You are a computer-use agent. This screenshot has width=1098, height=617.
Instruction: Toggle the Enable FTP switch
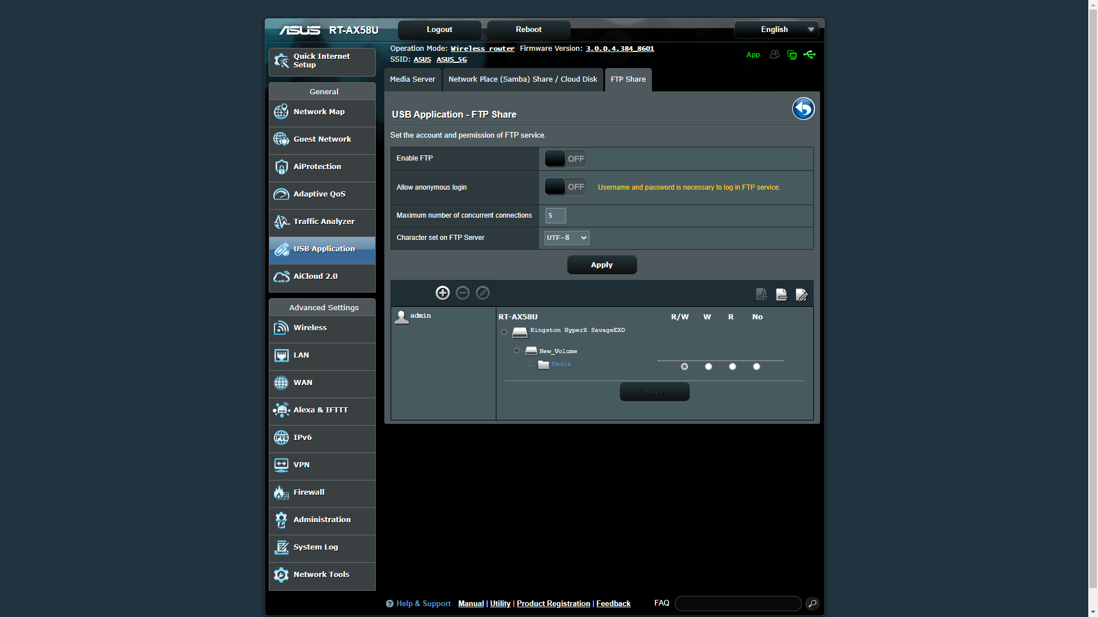click(x=565, y=159)
